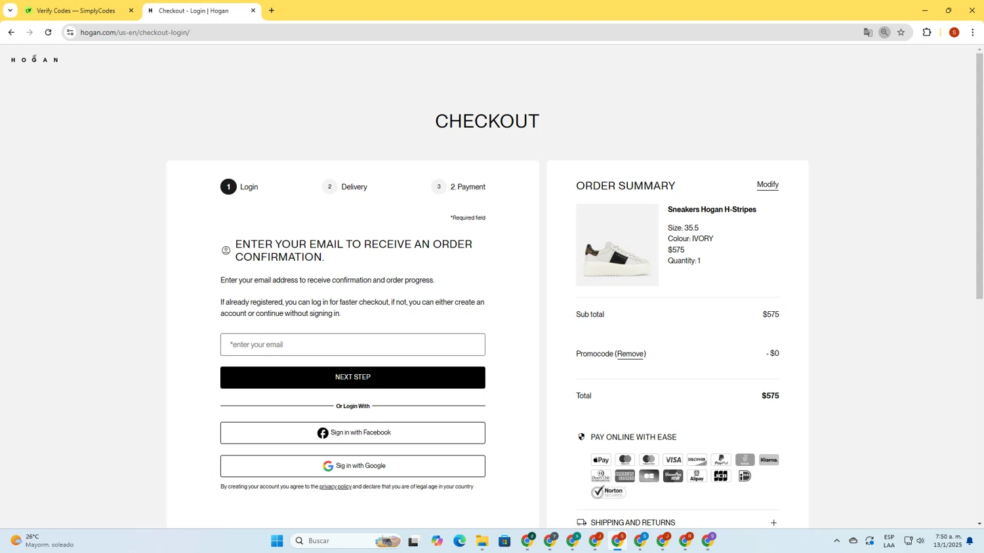Open the notification bell in tray
This screenshot has width=984, height=553.
click(970, 541)
